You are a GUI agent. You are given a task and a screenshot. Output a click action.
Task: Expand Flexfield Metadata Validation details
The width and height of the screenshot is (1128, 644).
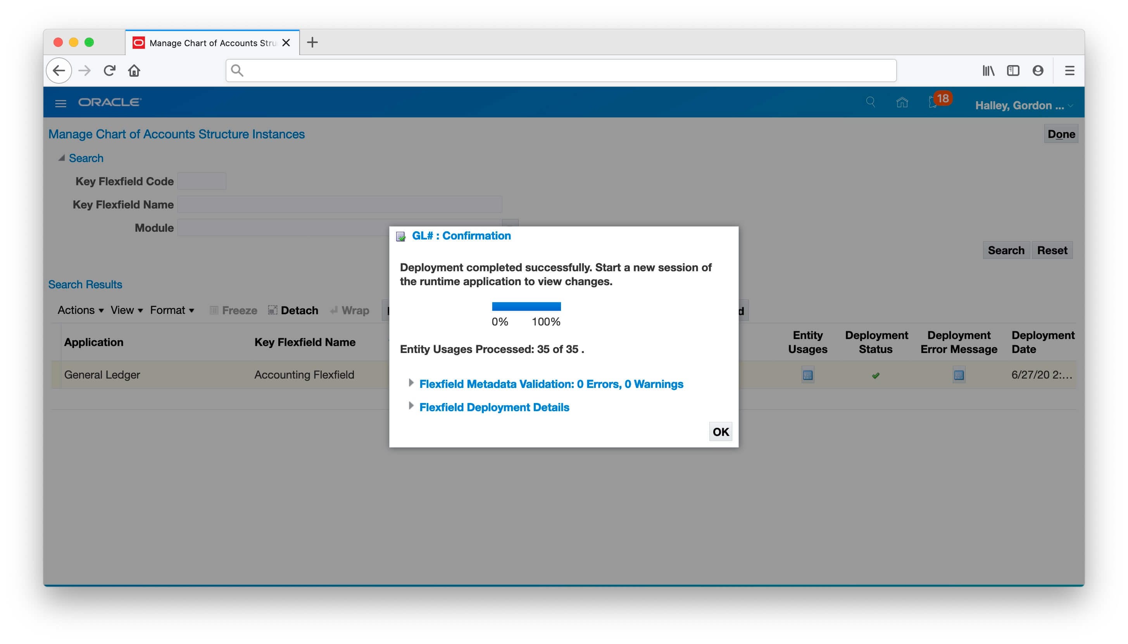[x=411, y=382]
